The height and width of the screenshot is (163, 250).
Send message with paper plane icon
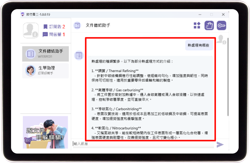(220, 144)
